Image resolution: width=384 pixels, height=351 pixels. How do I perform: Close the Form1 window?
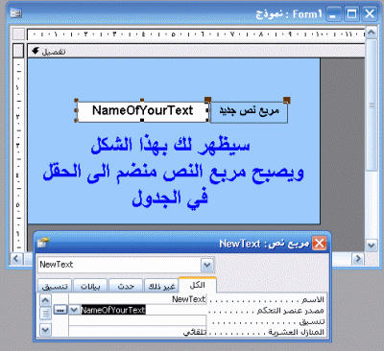(x=370, y=14)
